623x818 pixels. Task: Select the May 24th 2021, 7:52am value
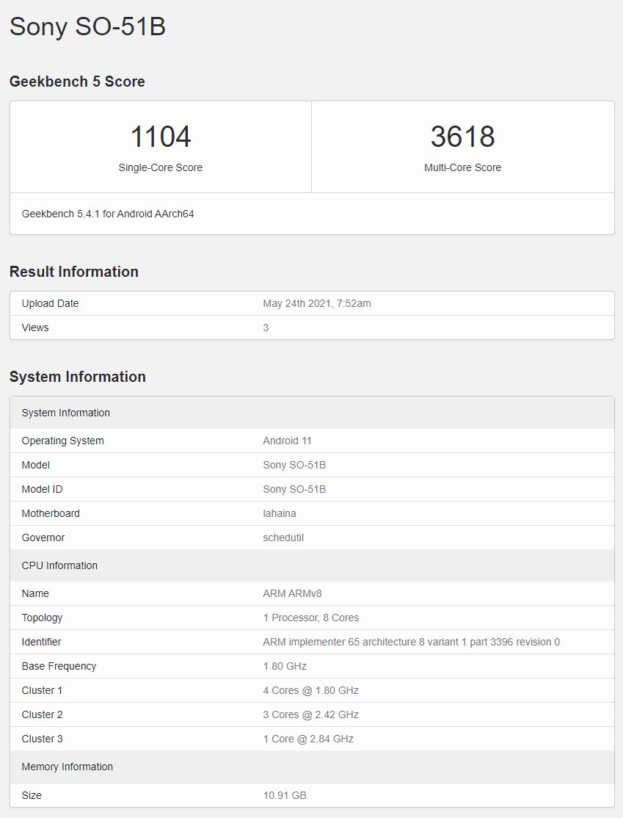pyautogui.click(x=317, y=303)
